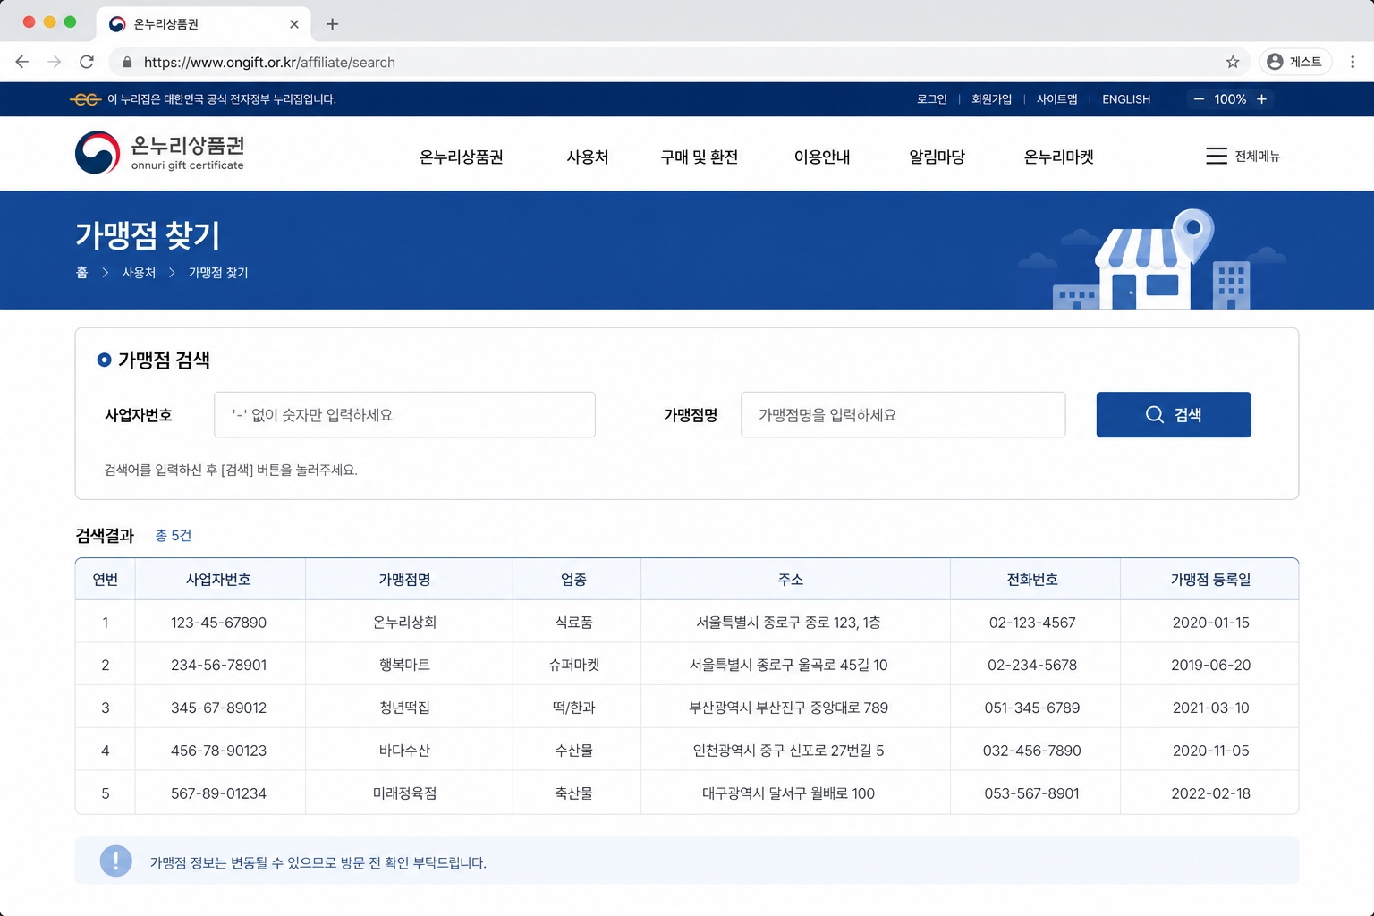Open the 이용안내 menu
This screenshot has height=916, width=1374.
[822, 157]
